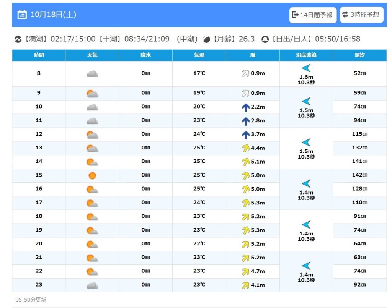Click the 潮汐 column header
The height and width of the screenshot is (308, 392).
(x=359, y=55)
